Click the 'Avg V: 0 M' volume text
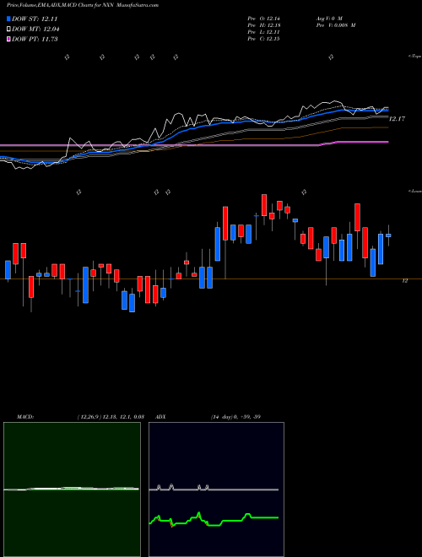 330,18
